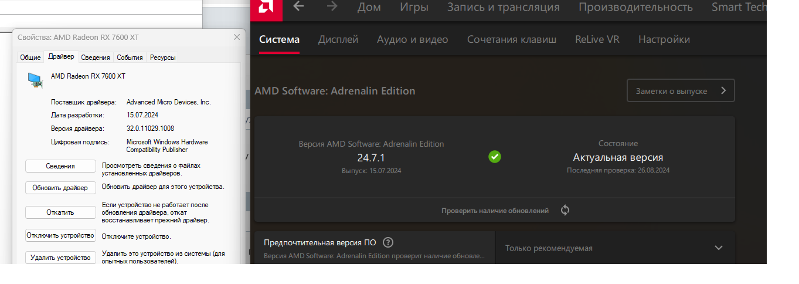The width and height of the screenshot is (799, 284).
Task: Open the Производительность section
Action: [635, 7]
